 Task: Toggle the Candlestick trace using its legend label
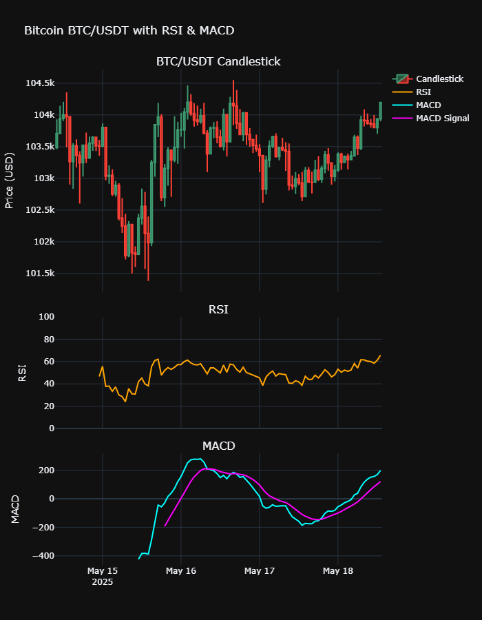point(439,79)
